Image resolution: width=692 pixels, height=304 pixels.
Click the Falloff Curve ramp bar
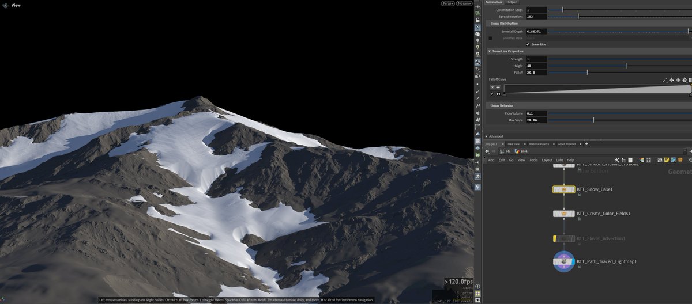point(597,89)
